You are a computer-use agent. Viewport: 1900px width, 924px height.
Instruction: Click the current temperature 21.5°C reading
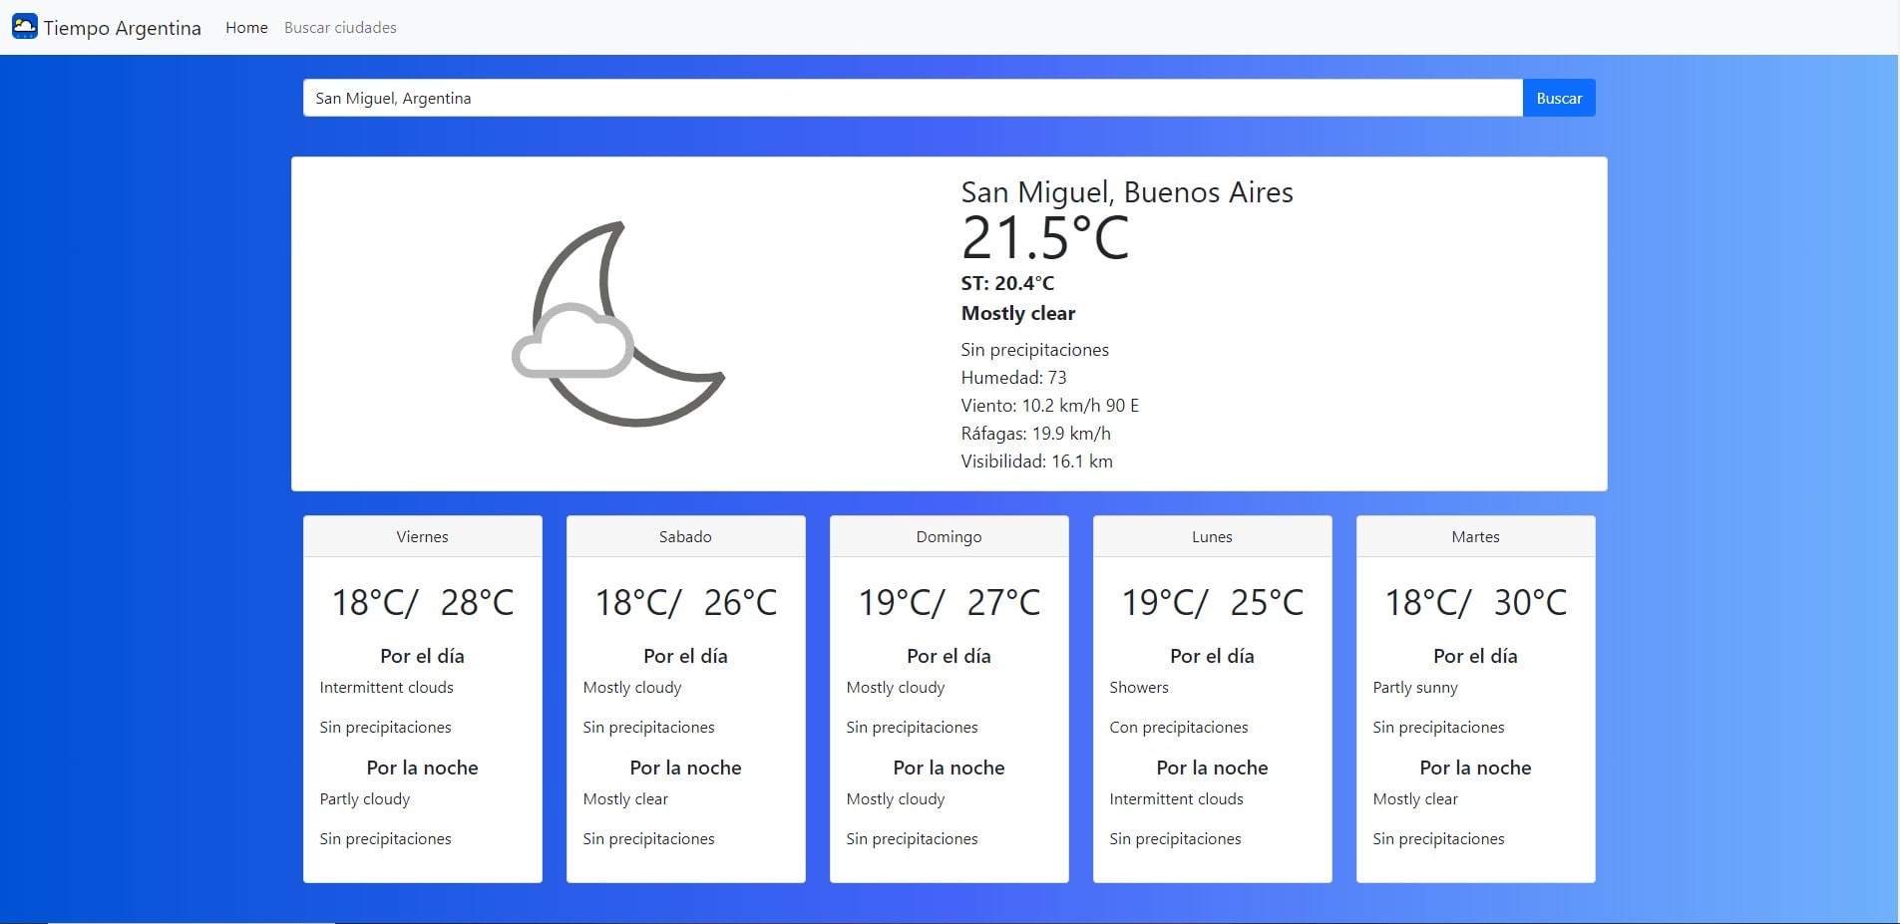pyautogui.click(x=1044, y=238)
